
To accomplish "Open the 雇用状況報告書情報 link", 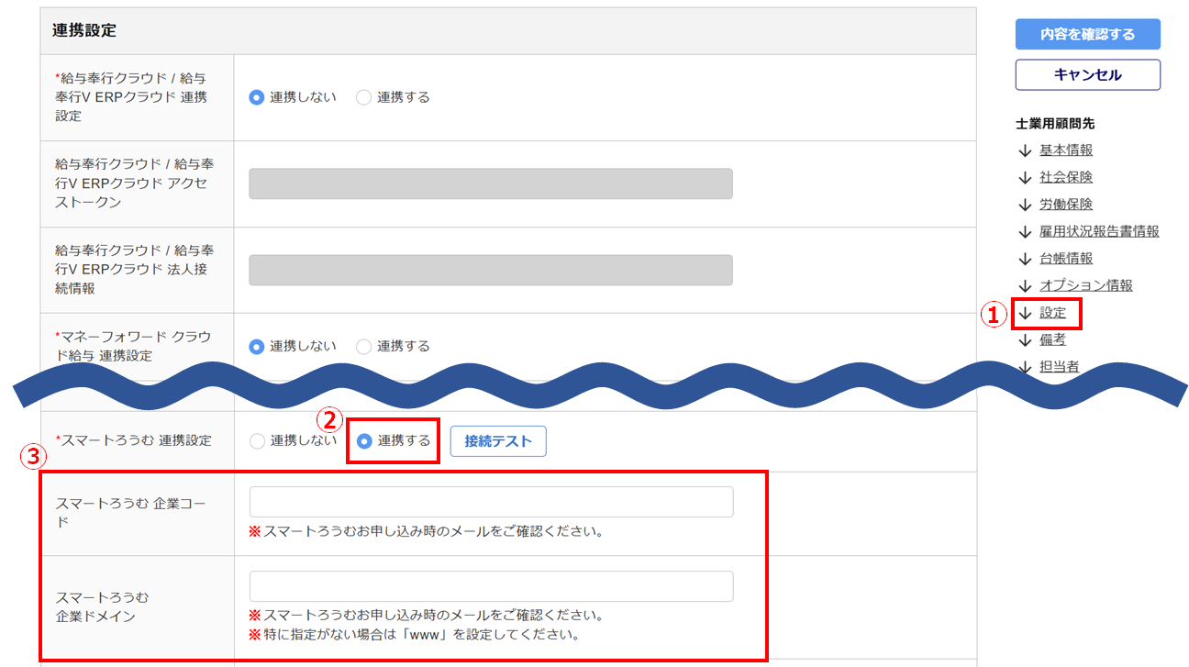I will [x=1099, y=231].
